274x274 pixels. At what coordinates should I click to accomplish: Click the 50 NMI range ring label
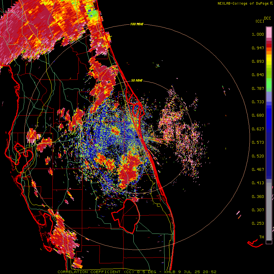(x=137, y=81)
